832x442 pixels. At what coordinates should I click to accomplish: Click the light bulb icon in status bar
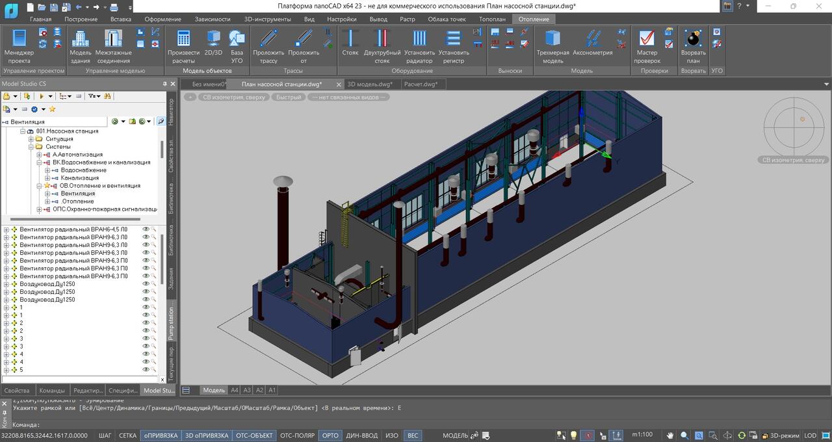[x=573, y=435]
